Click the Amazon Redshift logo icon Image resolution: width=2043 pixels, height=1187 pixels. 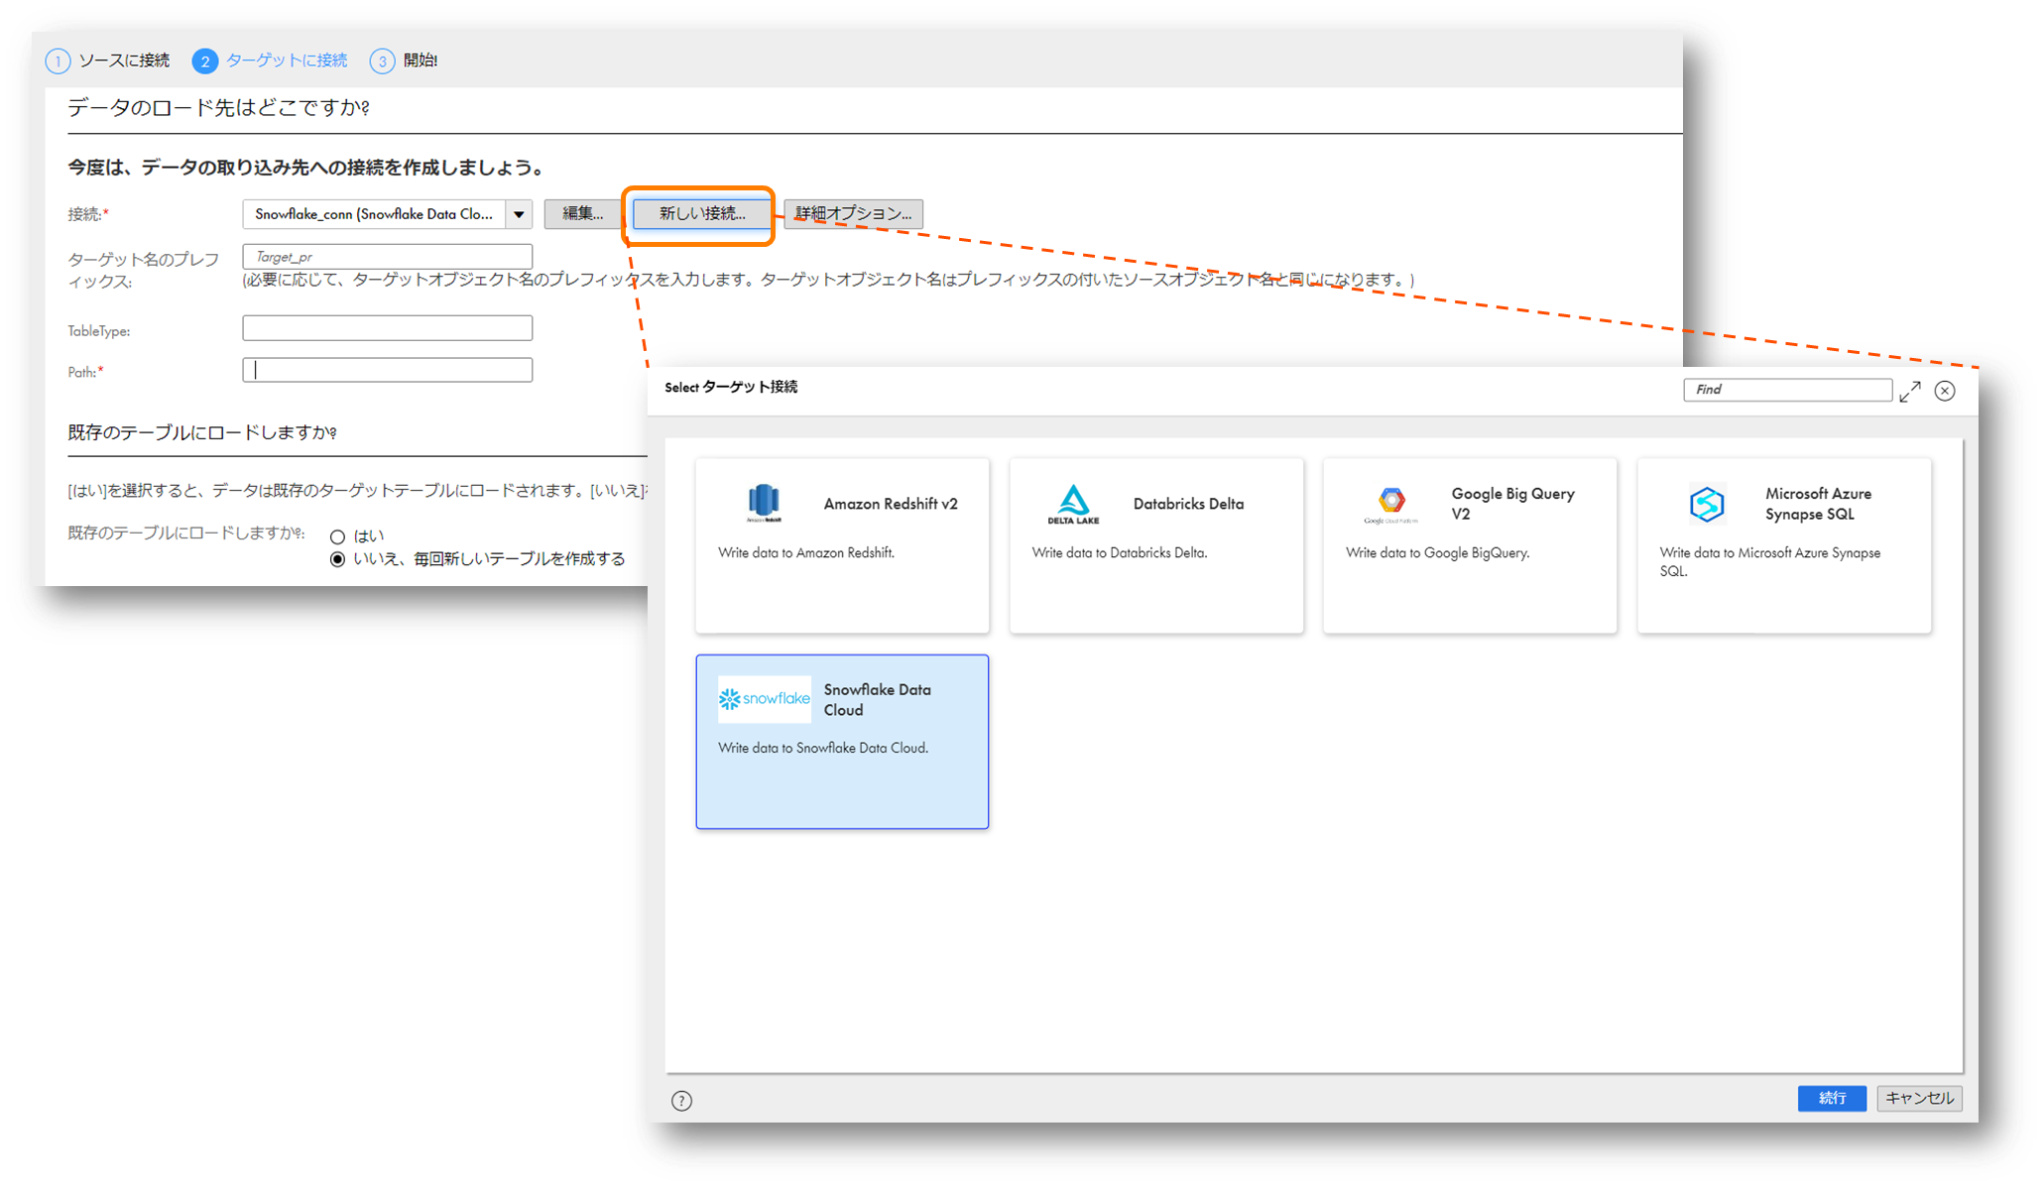pyautogui.click(x=764, y=503)
